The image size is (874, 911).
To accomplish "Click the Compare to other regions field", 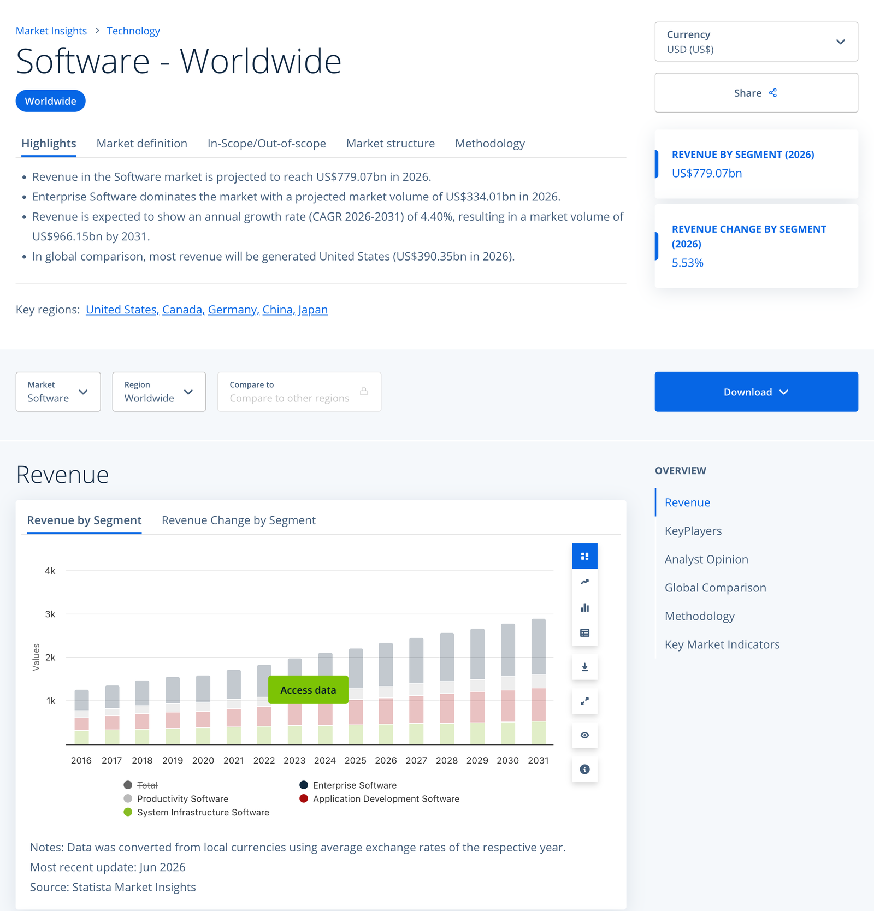I will (299, 392).
